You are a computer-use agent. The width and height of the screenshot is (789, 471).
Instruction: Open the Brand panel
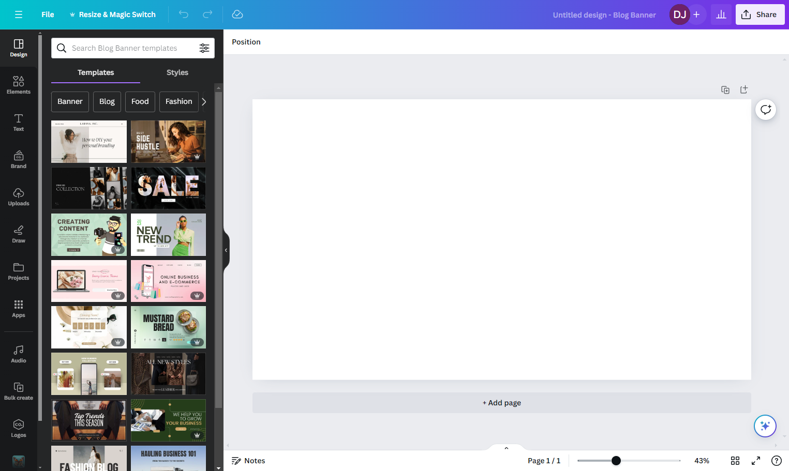[19, 160]
